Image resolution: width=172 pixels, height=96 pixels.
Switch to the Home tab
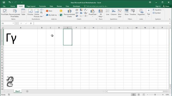pyautogui.click(x=13, y=6)
